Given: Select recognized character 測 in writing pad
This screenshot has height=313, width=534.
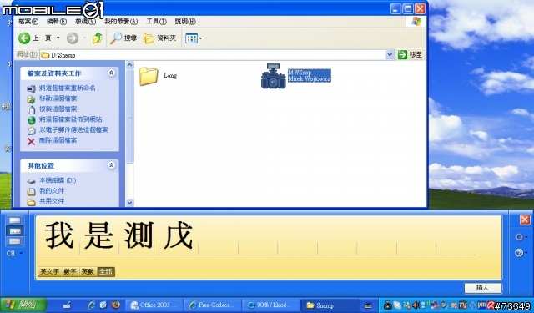Looking at the screenshot, I should click(x=139, y=235).
